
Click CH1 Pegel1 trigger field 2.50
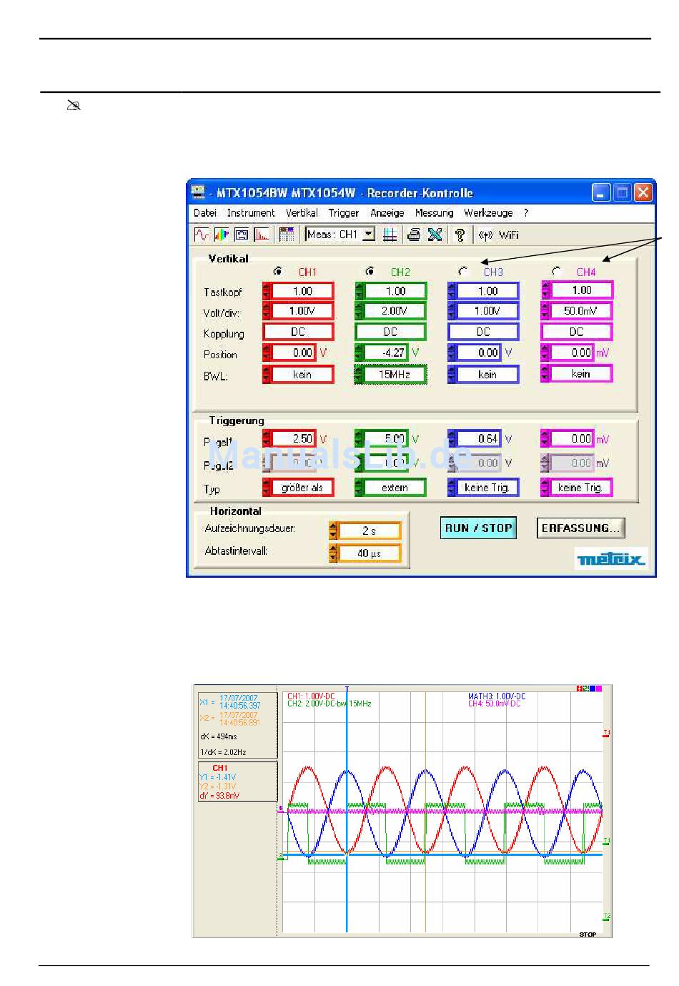point(294,439)
